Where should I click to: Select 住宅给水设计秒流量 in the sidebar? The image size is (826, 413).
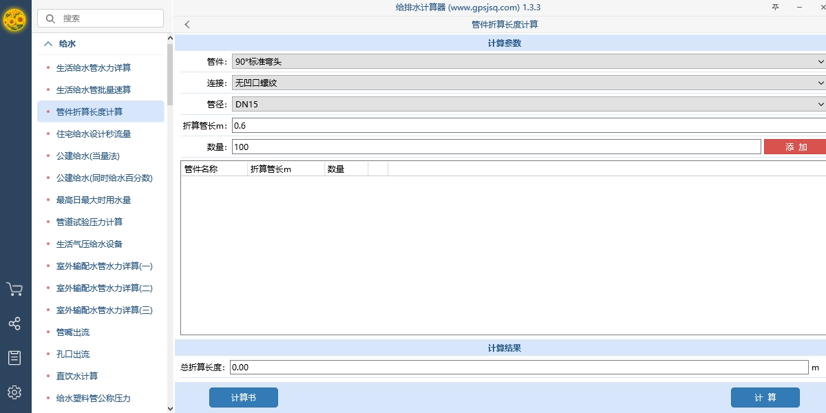click(x=92, y=134)
